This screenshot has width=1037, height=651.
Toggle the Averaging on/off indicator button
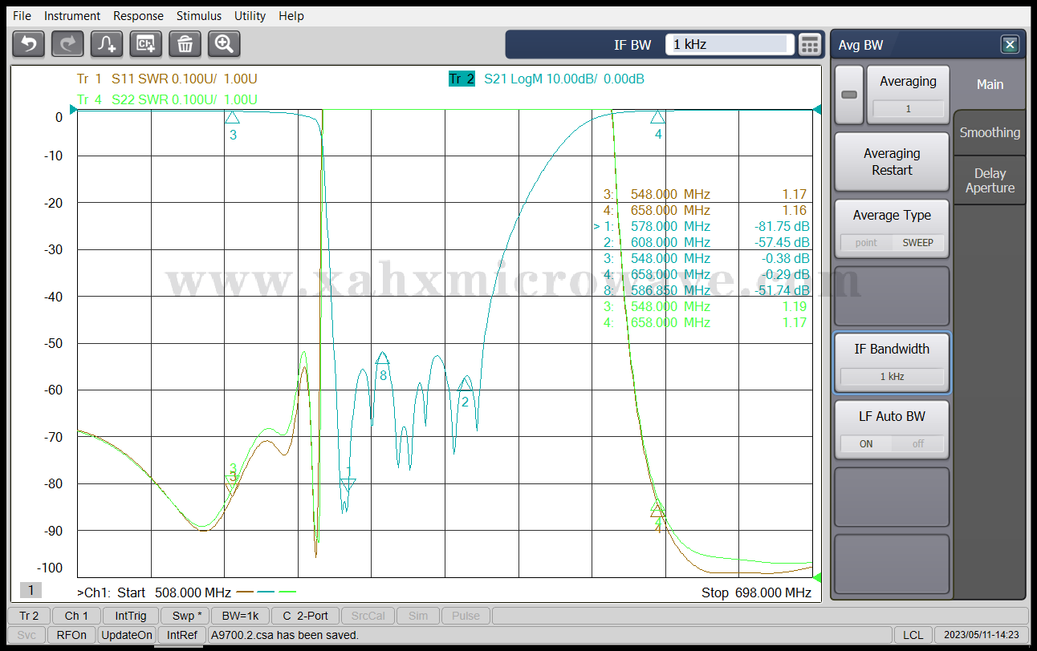pos(849,95)
